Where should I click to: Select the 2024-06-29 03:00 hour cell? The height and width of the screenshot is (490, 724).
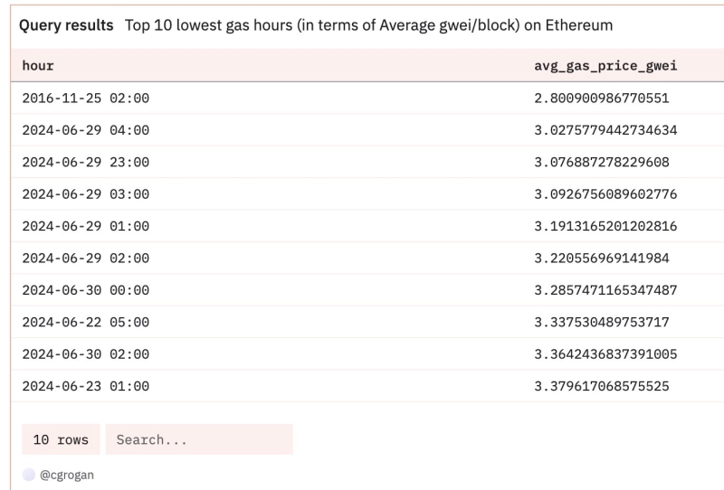[85, 194]
